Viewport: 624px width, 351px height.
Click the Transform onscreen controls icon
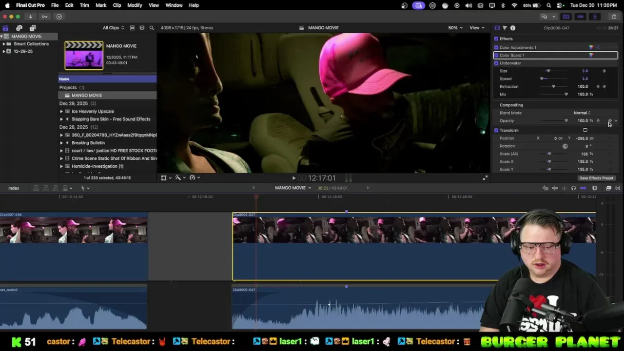[x=585, y=130]
